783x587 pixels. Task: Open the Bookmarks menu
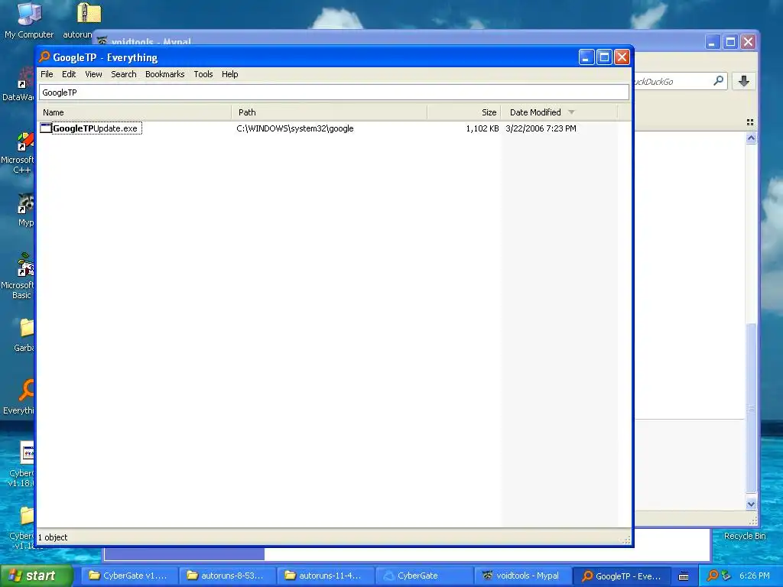[165, 74]
